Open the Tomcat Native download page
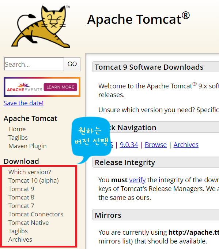The image size is (219, 249). click(29, 223)
